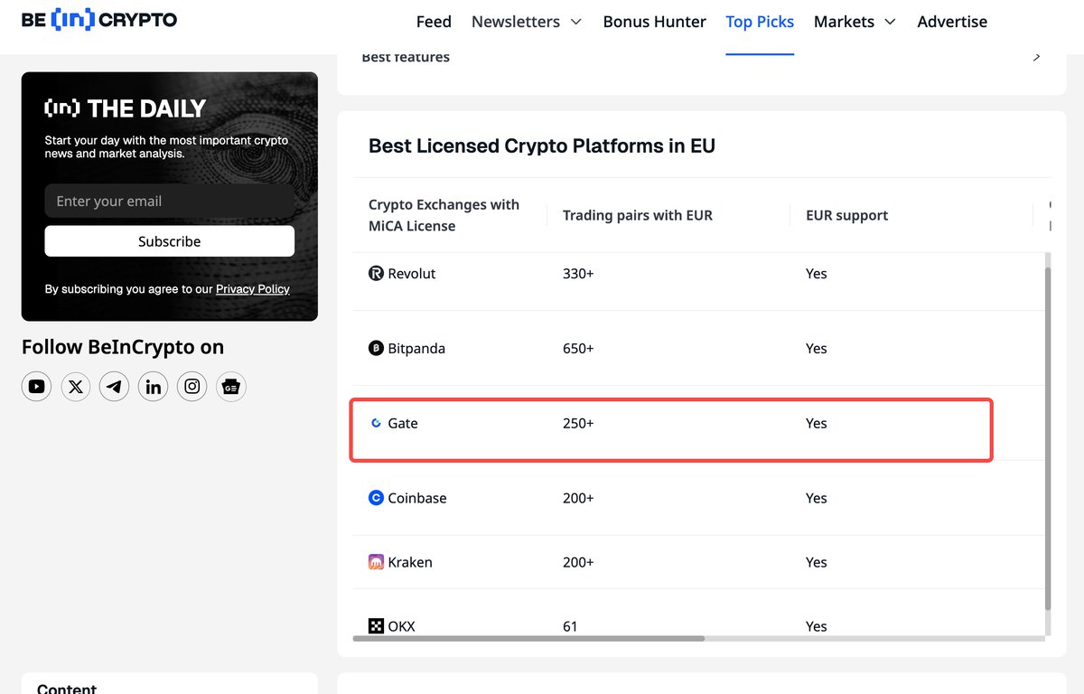Open the Advertise page
This screenshot has width=1084, height=694.
(952, 22)
